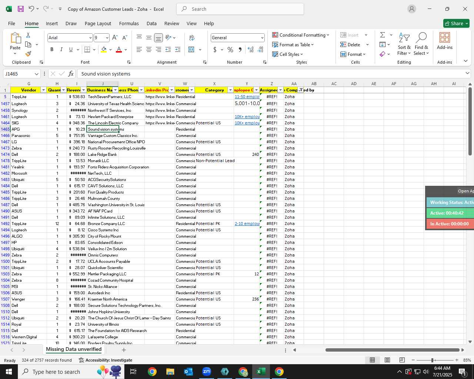Open the File menu
The height and width of the screenshot is (379, 474).
tap(11, 23)
